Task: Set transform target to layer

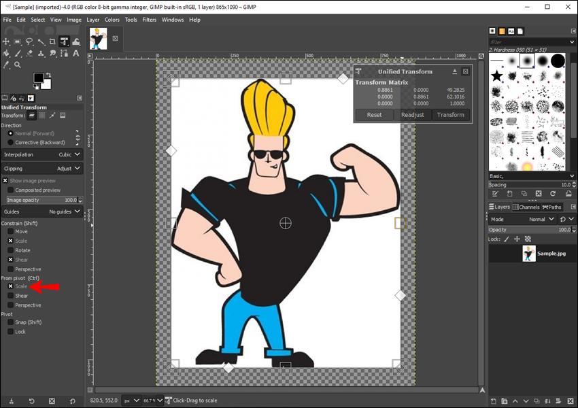Action: click(x=32, y=116)
